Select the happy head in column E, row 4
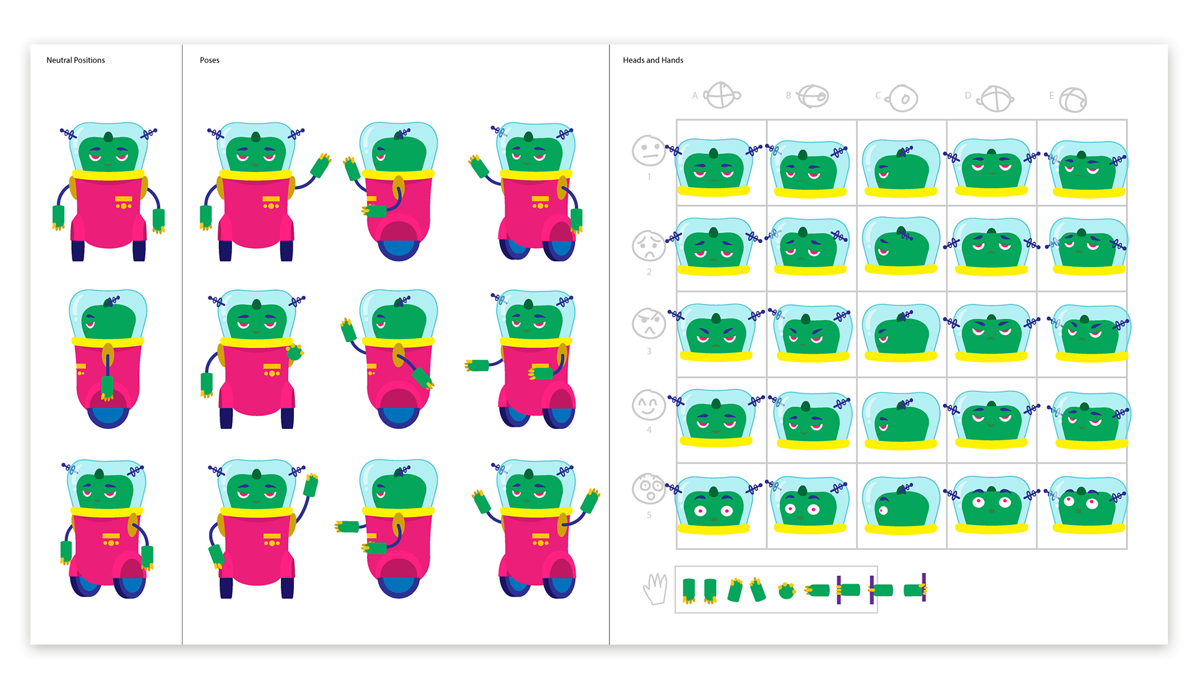This screenshot has height=689, width=1198. 1089,420
